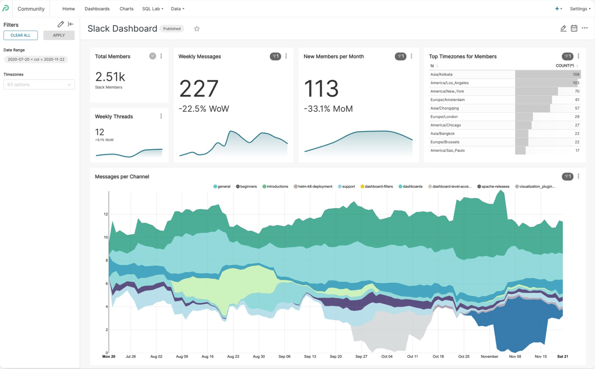Go to the Dashboards menu item

click(97, 9)
